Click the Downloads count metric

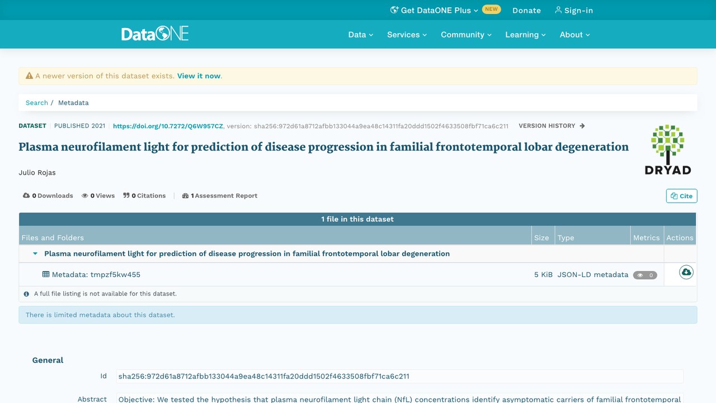48,196
